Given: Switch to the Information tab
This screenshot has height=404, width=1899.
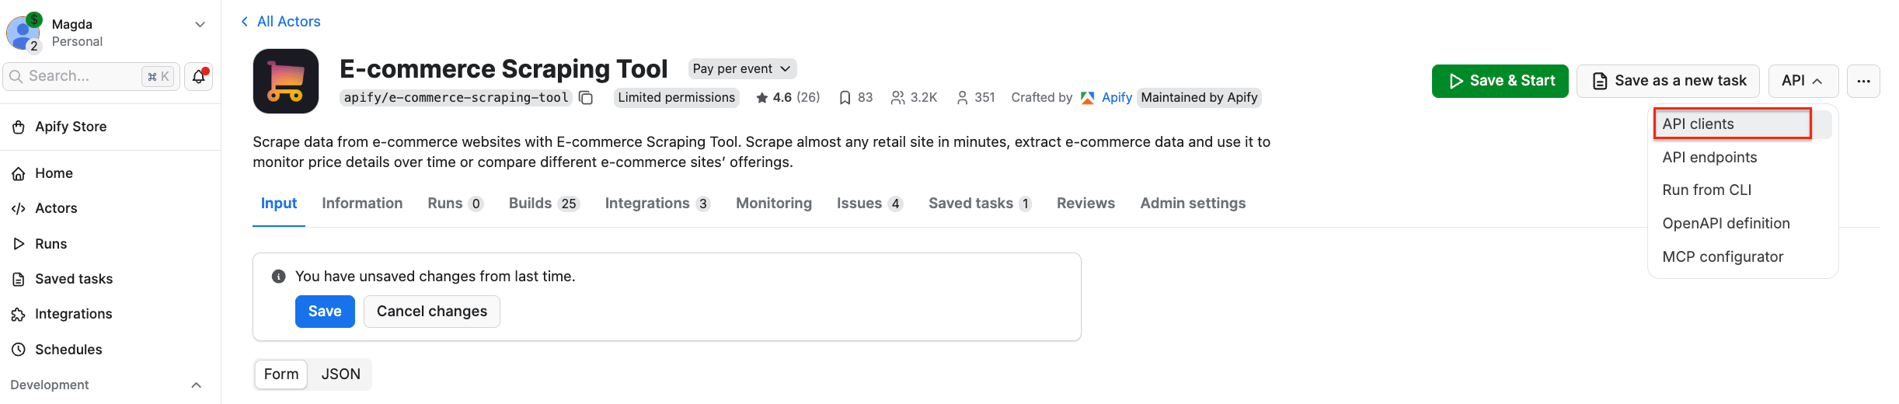Looking at the screenshot, I should tap(362, 204).
